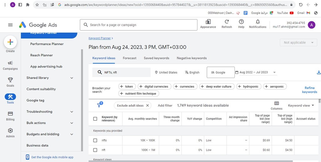Viewport: 321px width, 162px height.
Task: Click the filter funnel icon
Action: [99, 105]
